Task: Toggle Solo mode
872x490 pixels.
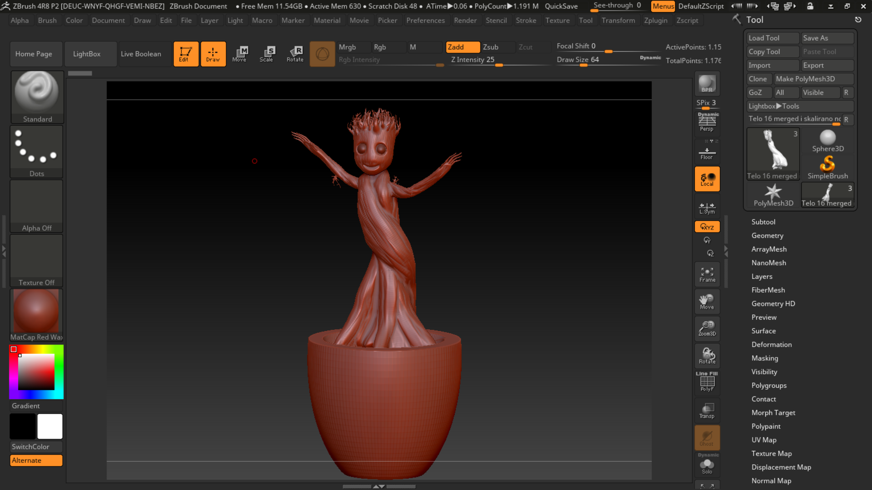Action: (707, 465)
